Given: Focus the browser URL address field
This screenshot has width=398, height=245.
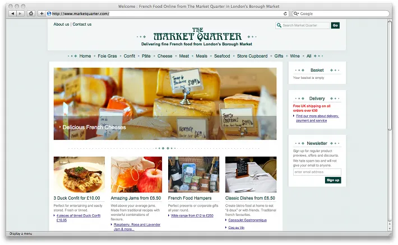Looking at the screenshot, I should click(x=166, y=13).
